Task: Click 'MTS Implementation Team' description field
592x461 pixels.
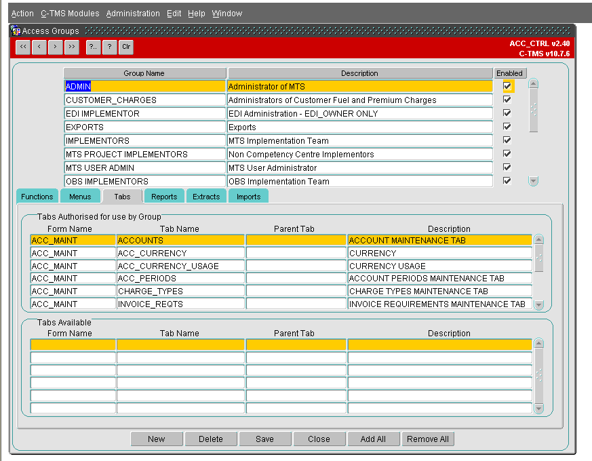Action: (x=360, y=141)
